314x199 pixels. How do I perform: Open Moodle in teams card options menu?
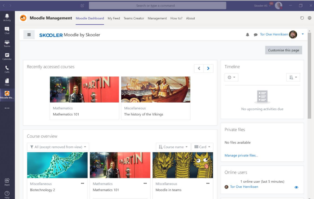point(208,183)
